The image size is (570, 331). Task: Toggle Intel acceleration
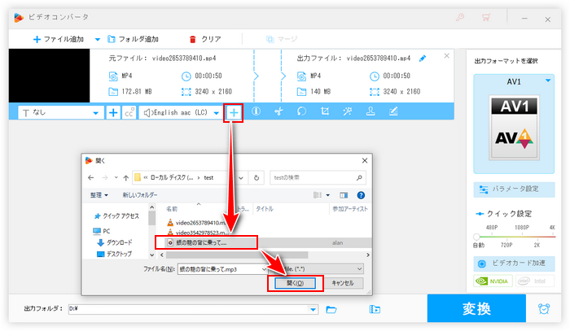[x=534, y=281]
